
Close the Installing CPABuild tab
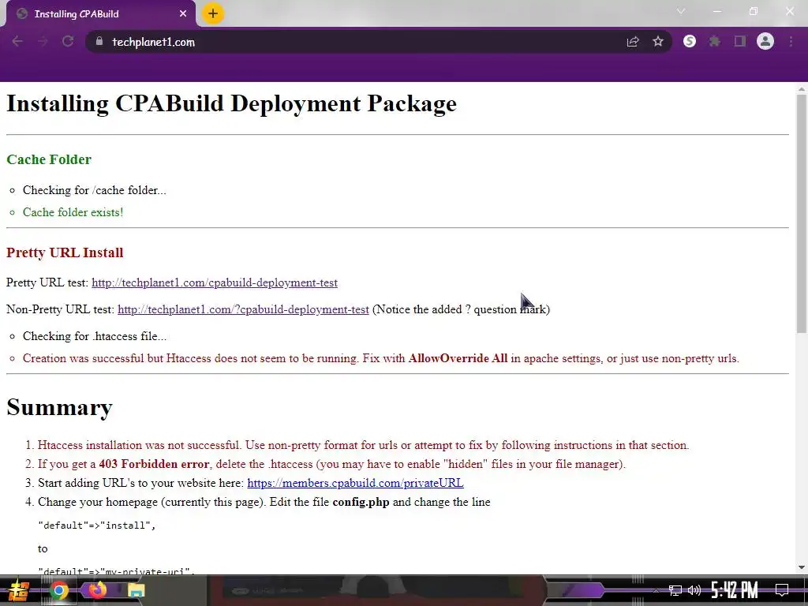pos(183,14)
